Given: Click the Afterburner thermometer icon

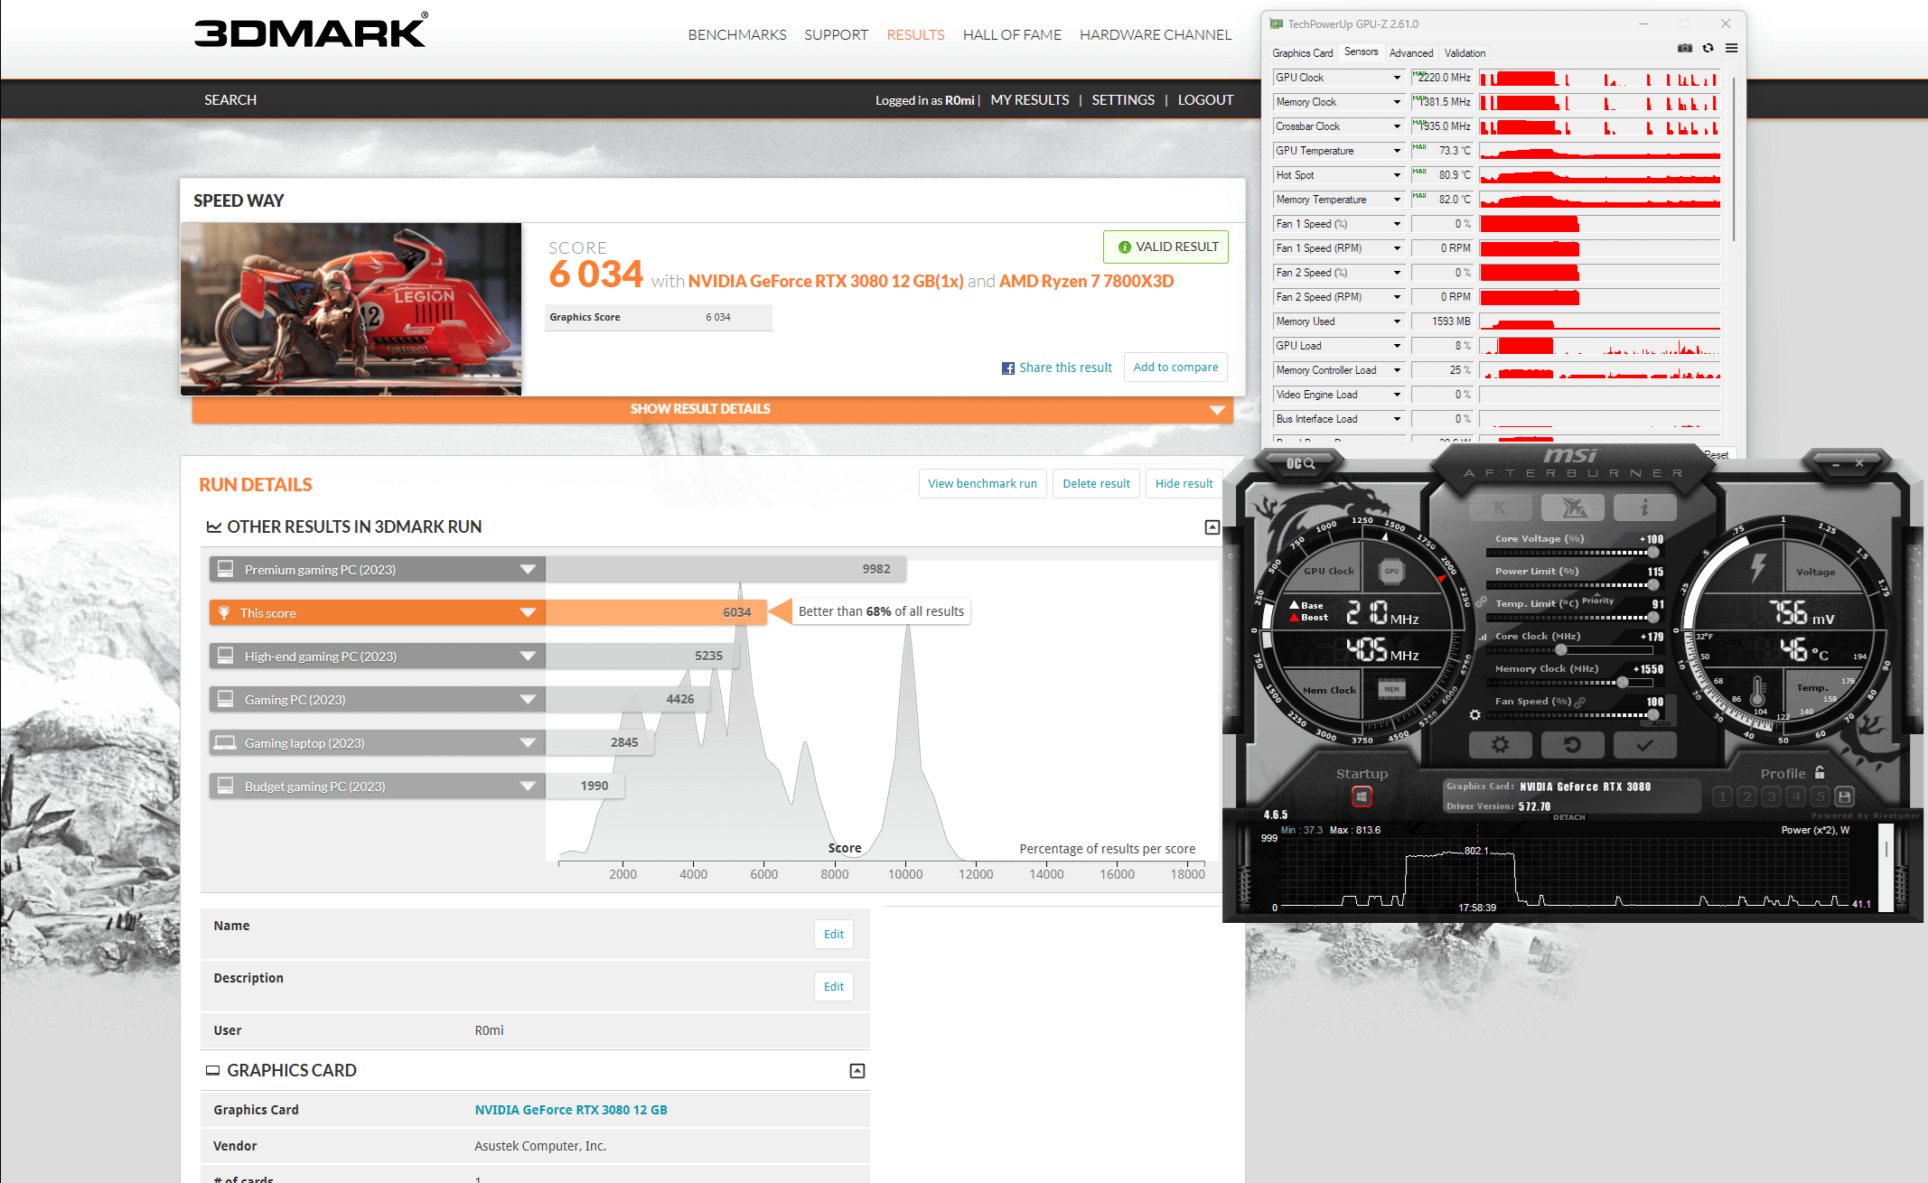Looking at the screenshot, I should (x=1757, y=692).
